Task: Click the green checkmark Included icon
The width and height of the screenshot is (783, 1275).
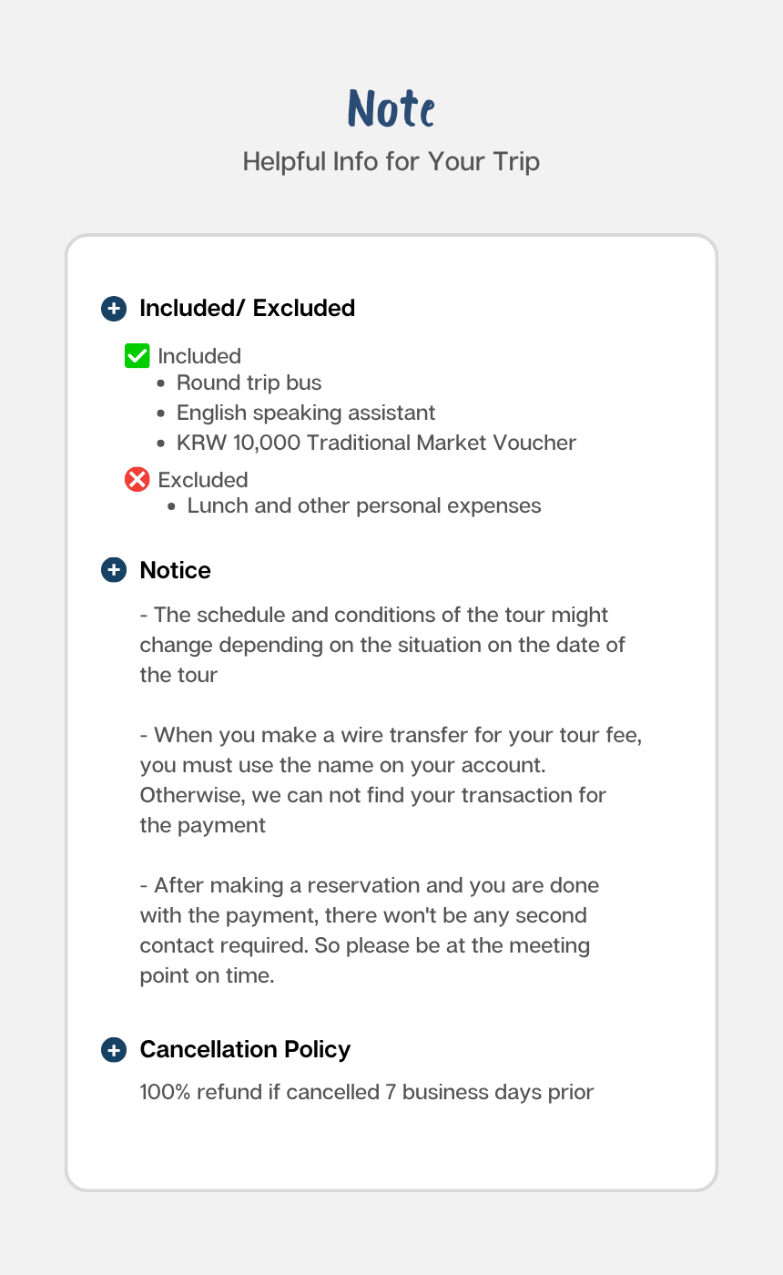Action: tap(137, 356)
